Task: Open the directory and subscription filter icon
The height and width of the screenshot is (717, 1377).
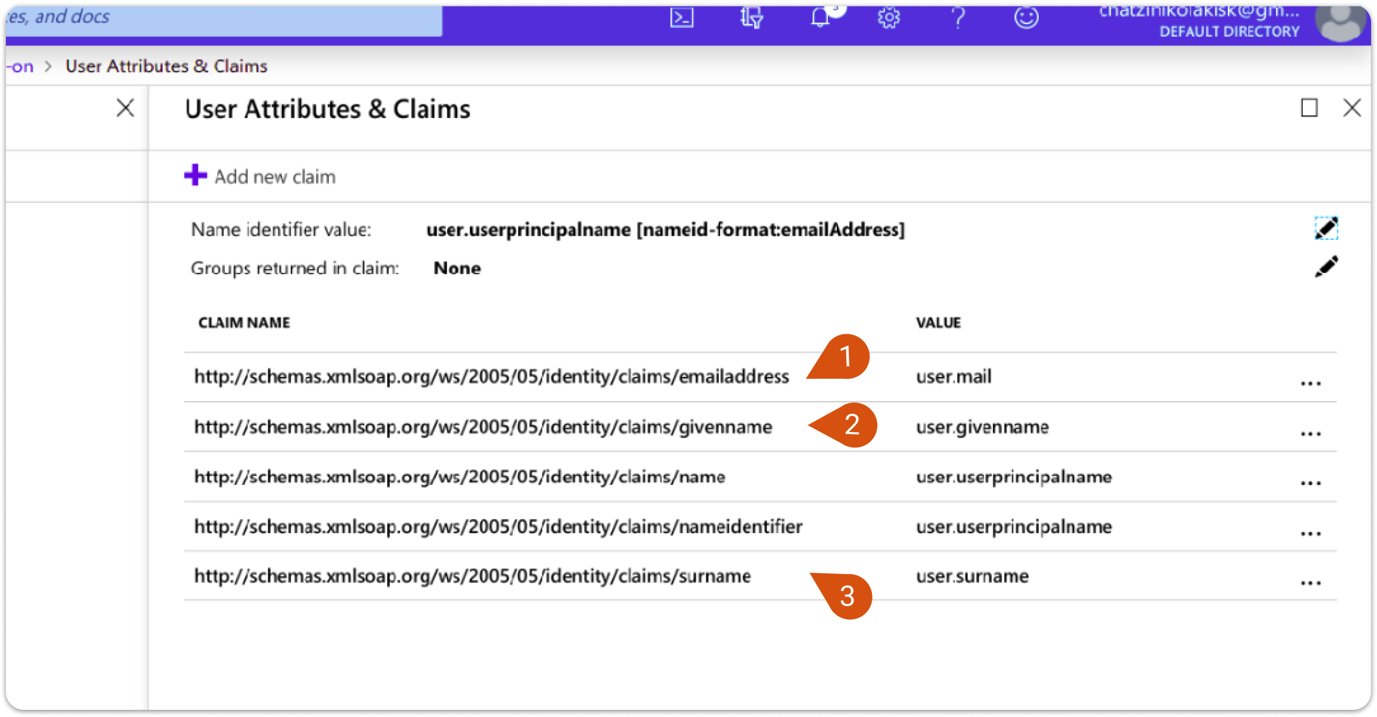Action: click(x=751, y=18)
